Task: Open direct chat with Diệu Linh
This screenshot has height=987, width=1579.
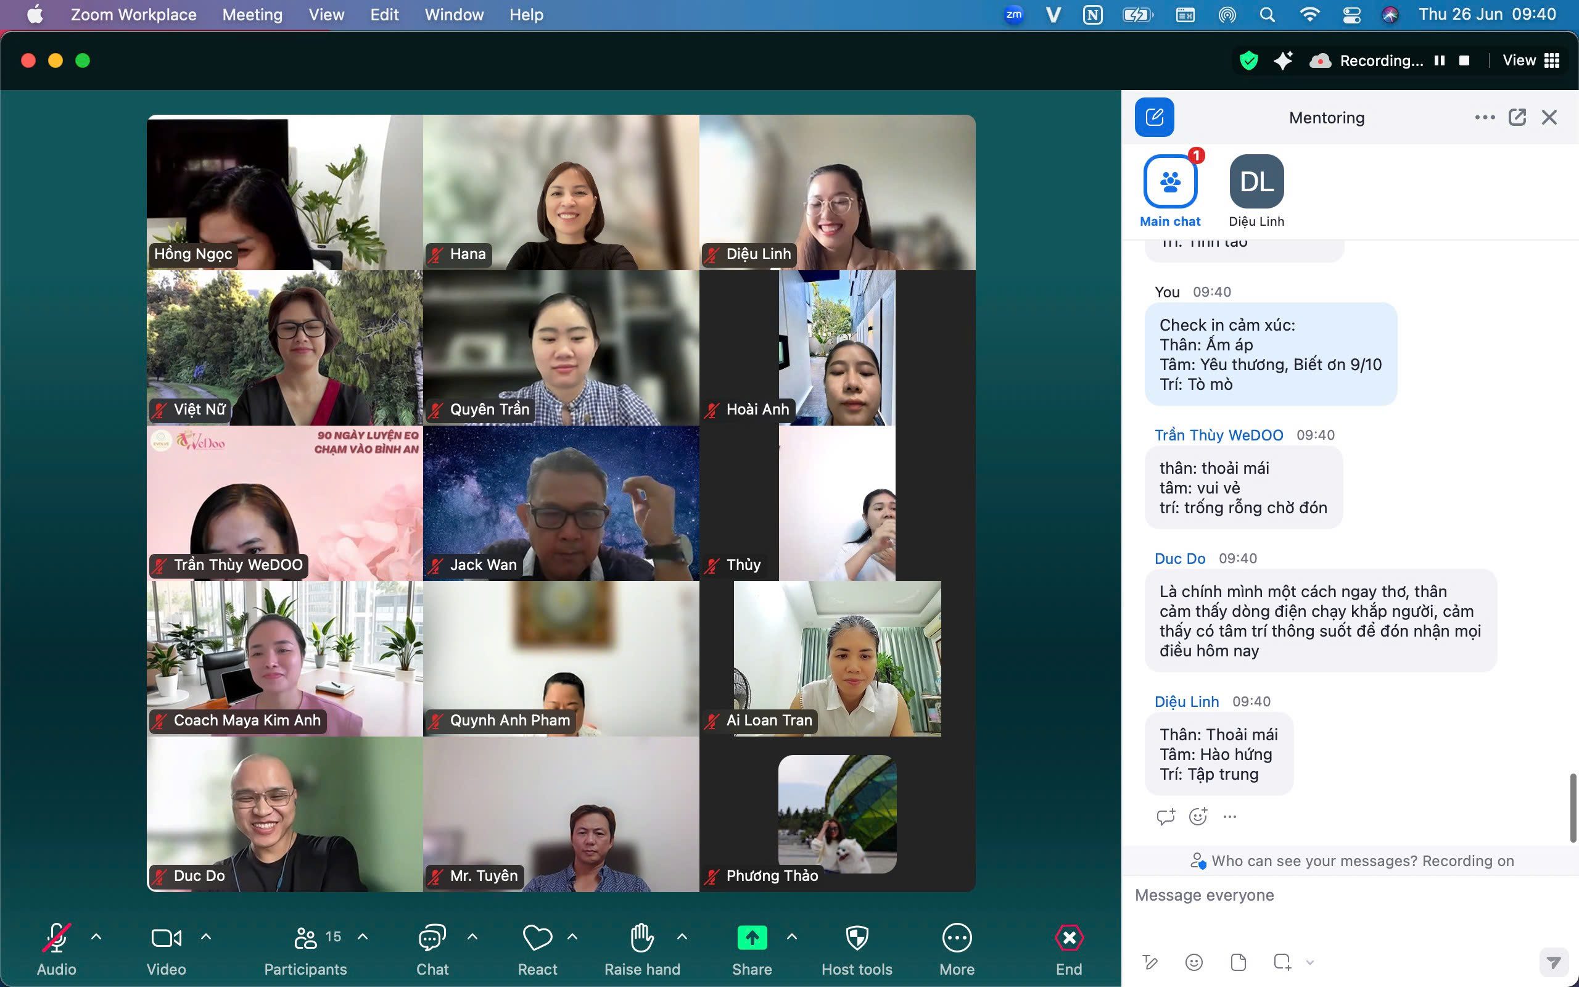Action: (x=1256, y=192)
